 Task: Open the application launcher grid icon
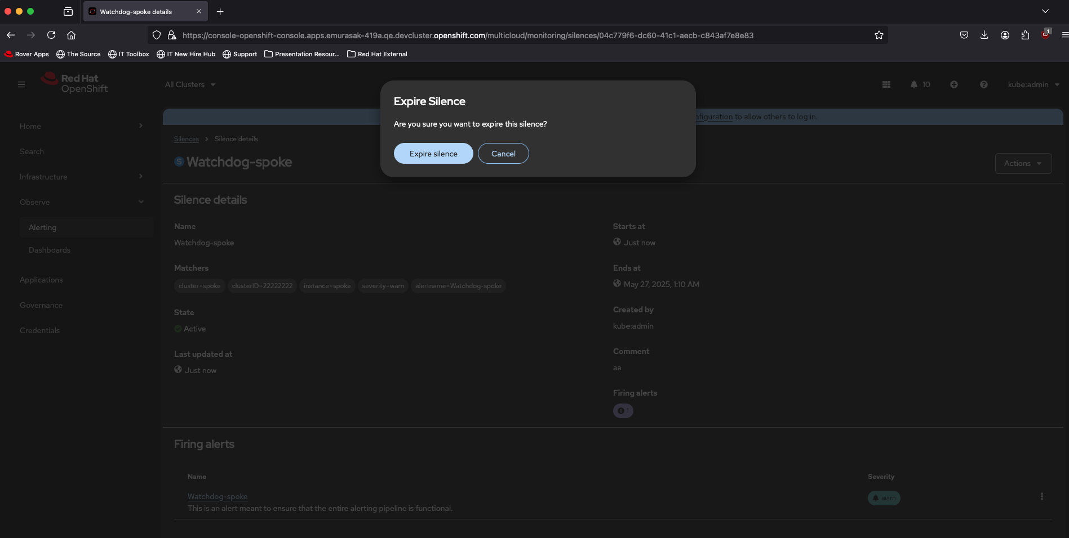[x=886, y=84]
